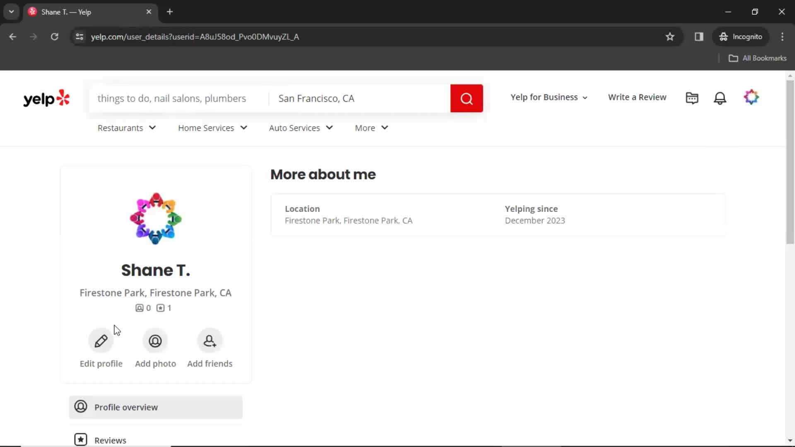795x447 pixels.
Task: Click the Incognito indicator
Action: (x=740, y=37)
